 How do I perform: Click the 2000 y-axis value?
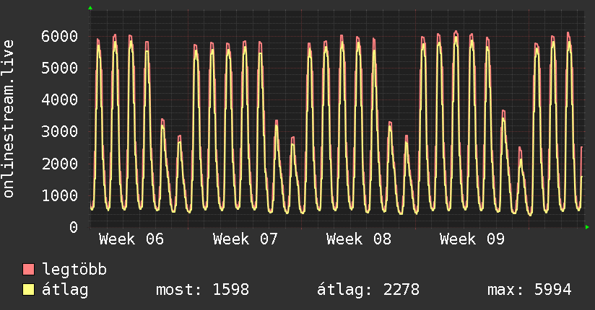(60, 164)
